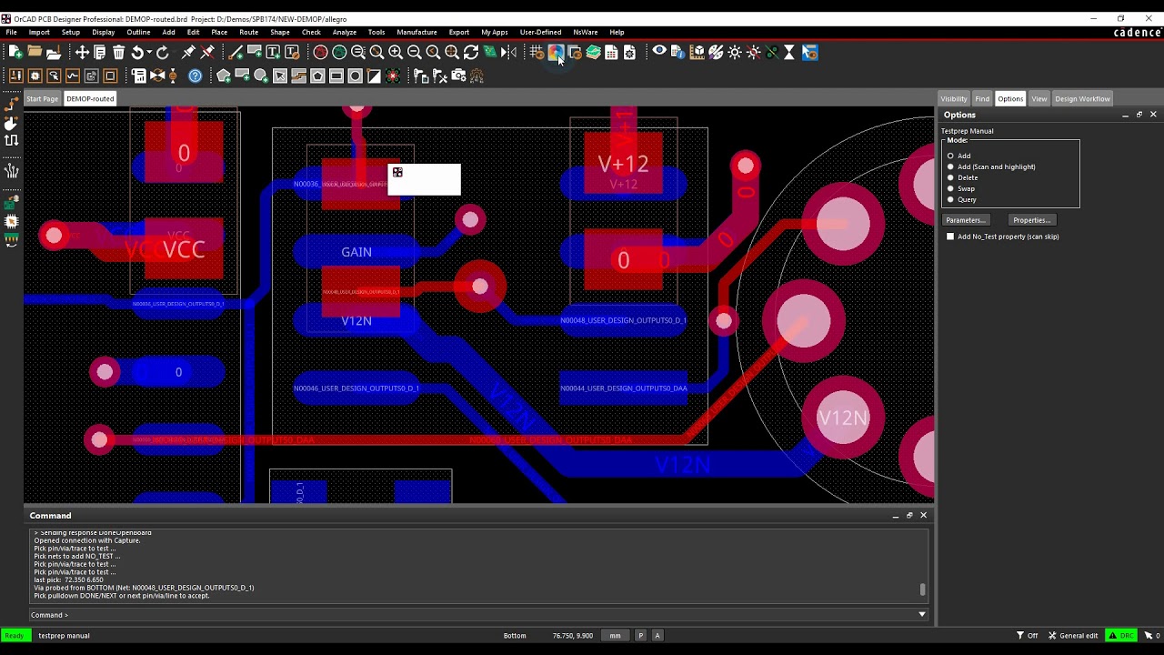Enable Add No_Test property (scan skip) checkbox
This screenshot has width=1164, height=655.
point(950,237)
